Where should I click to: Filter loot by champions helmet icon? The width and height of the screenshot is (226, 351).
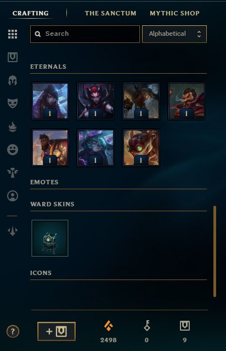coord(13,80)
